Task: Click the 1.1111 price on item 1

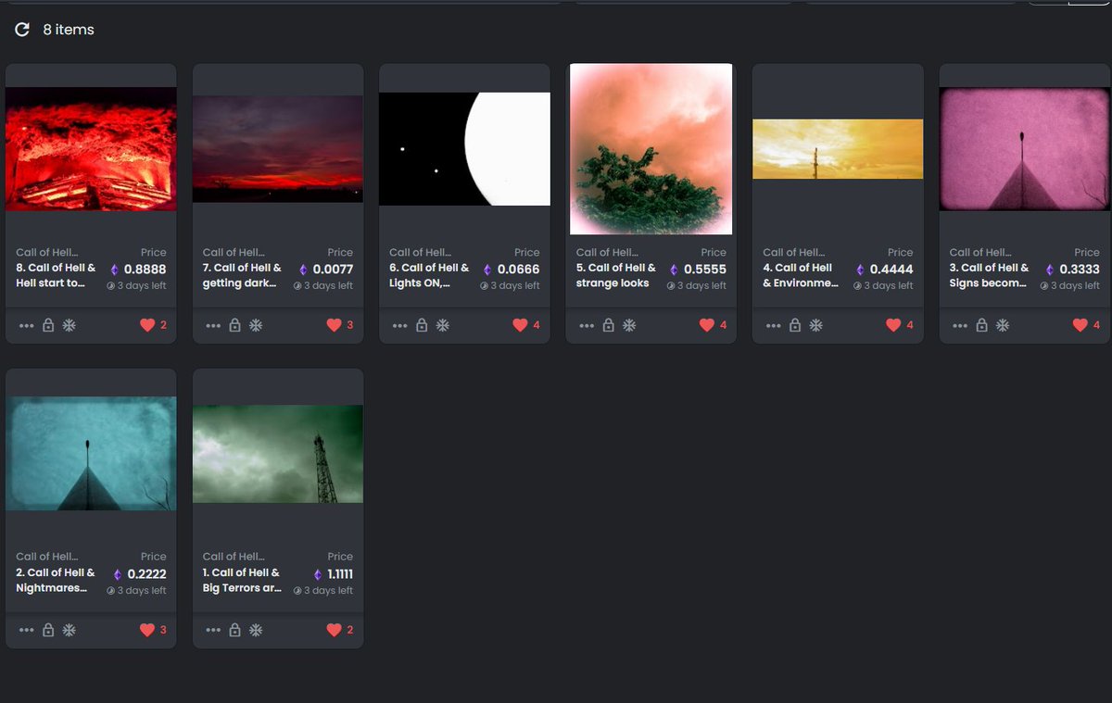Action: click(x=340, y=574)
